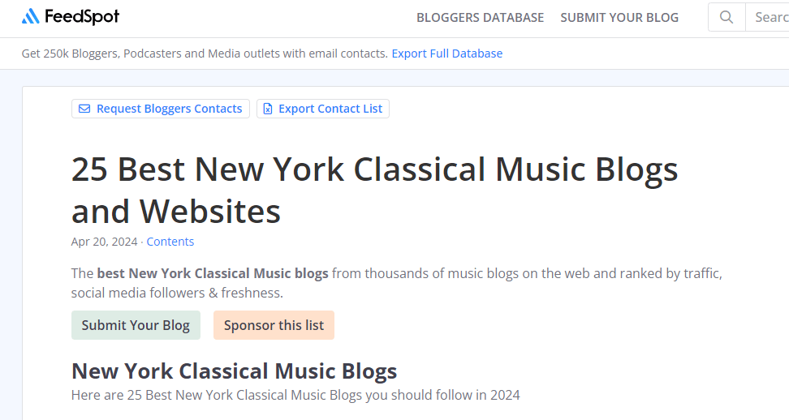This screenshot has width=789, height=420.
Task: Click the search magnifier icon
Action: pyautogui.click(x=726, y=17)
